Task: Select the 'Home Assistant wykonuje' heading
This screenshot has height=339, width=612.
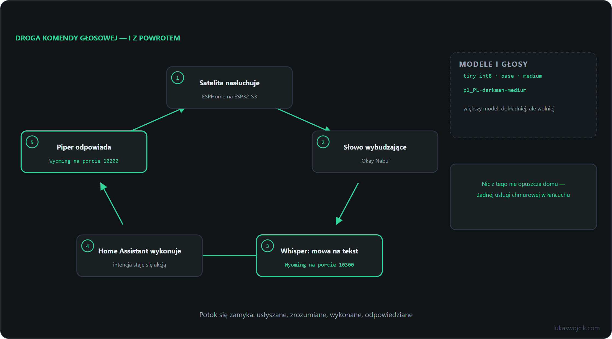Action: tap(139, 251)
